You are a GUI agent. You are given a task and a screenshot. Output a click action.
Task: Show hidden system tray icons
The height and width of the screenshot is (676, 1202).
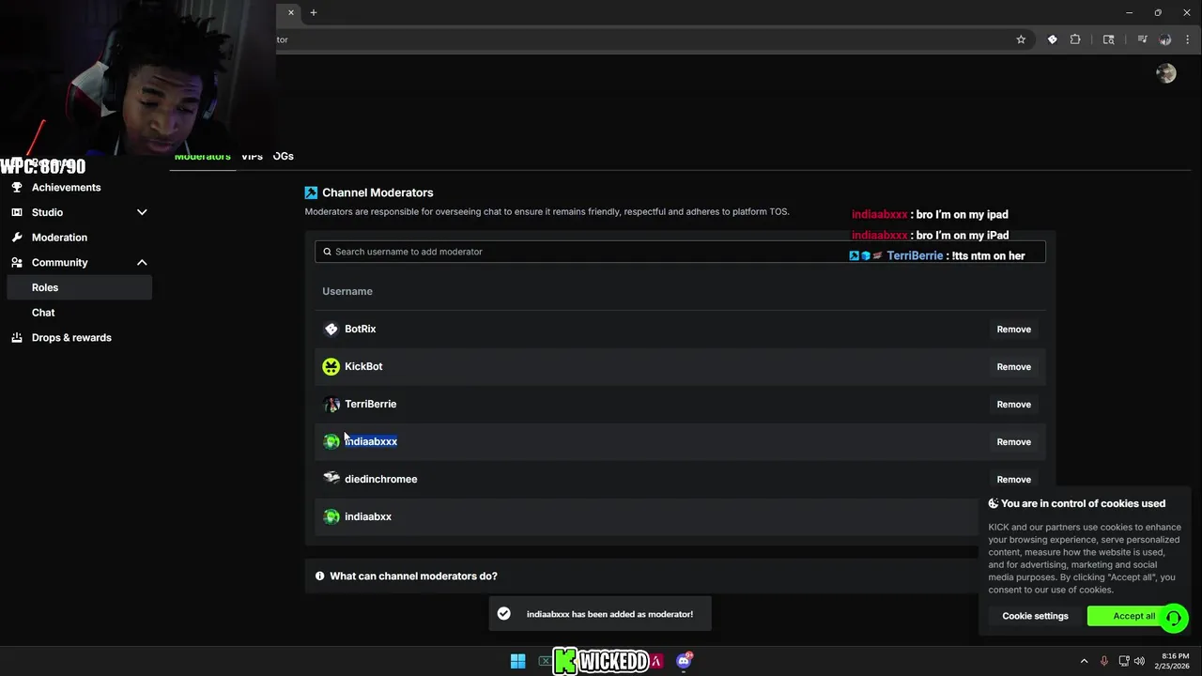pyautogui.click(x=1084, y=661)
